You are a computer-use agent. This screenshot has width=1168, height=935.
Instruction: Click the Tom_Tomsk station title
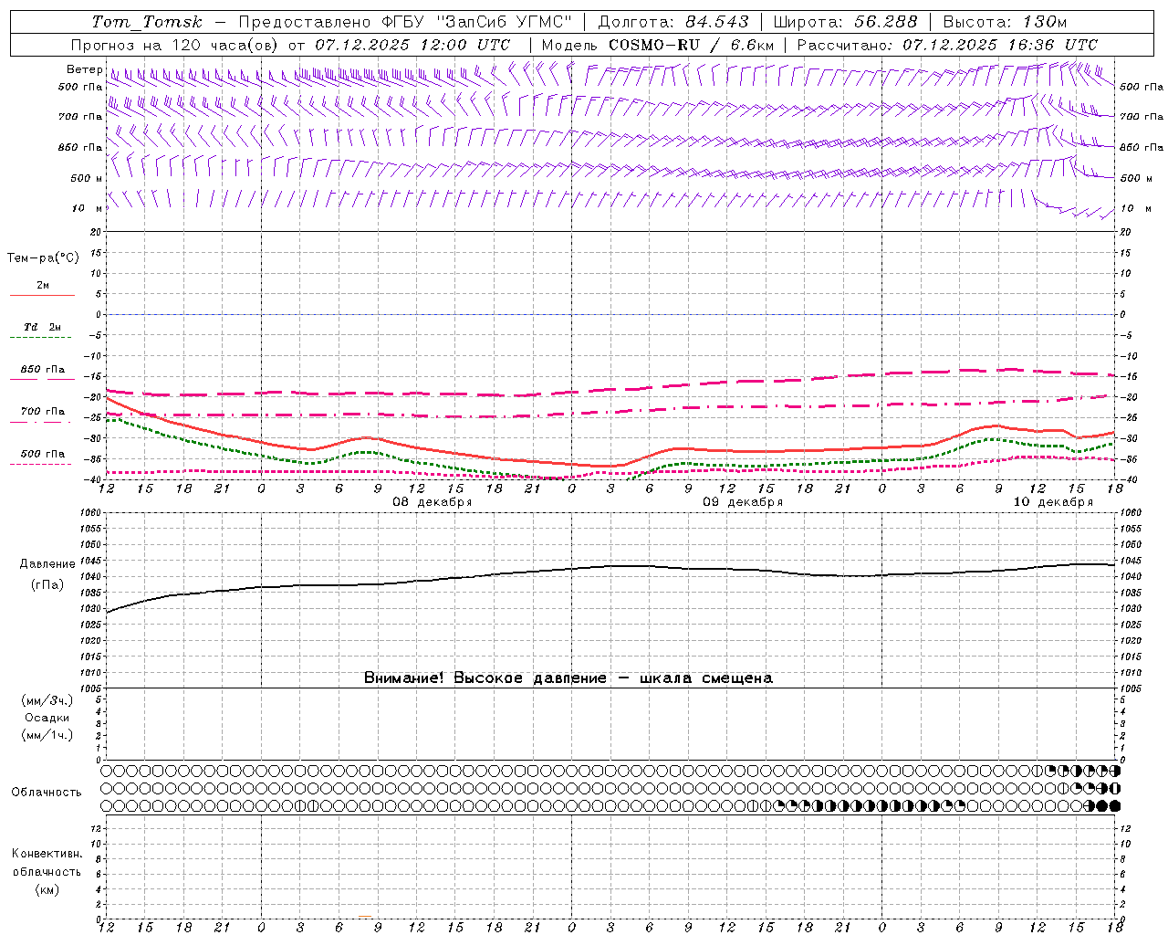coord(147,22)
